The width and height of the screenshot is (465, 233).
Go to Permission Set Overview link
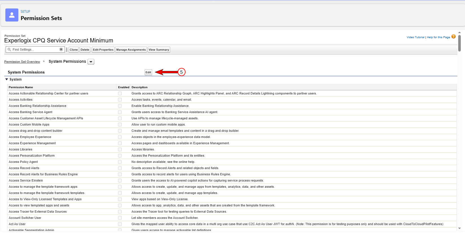tap(22, 62)
